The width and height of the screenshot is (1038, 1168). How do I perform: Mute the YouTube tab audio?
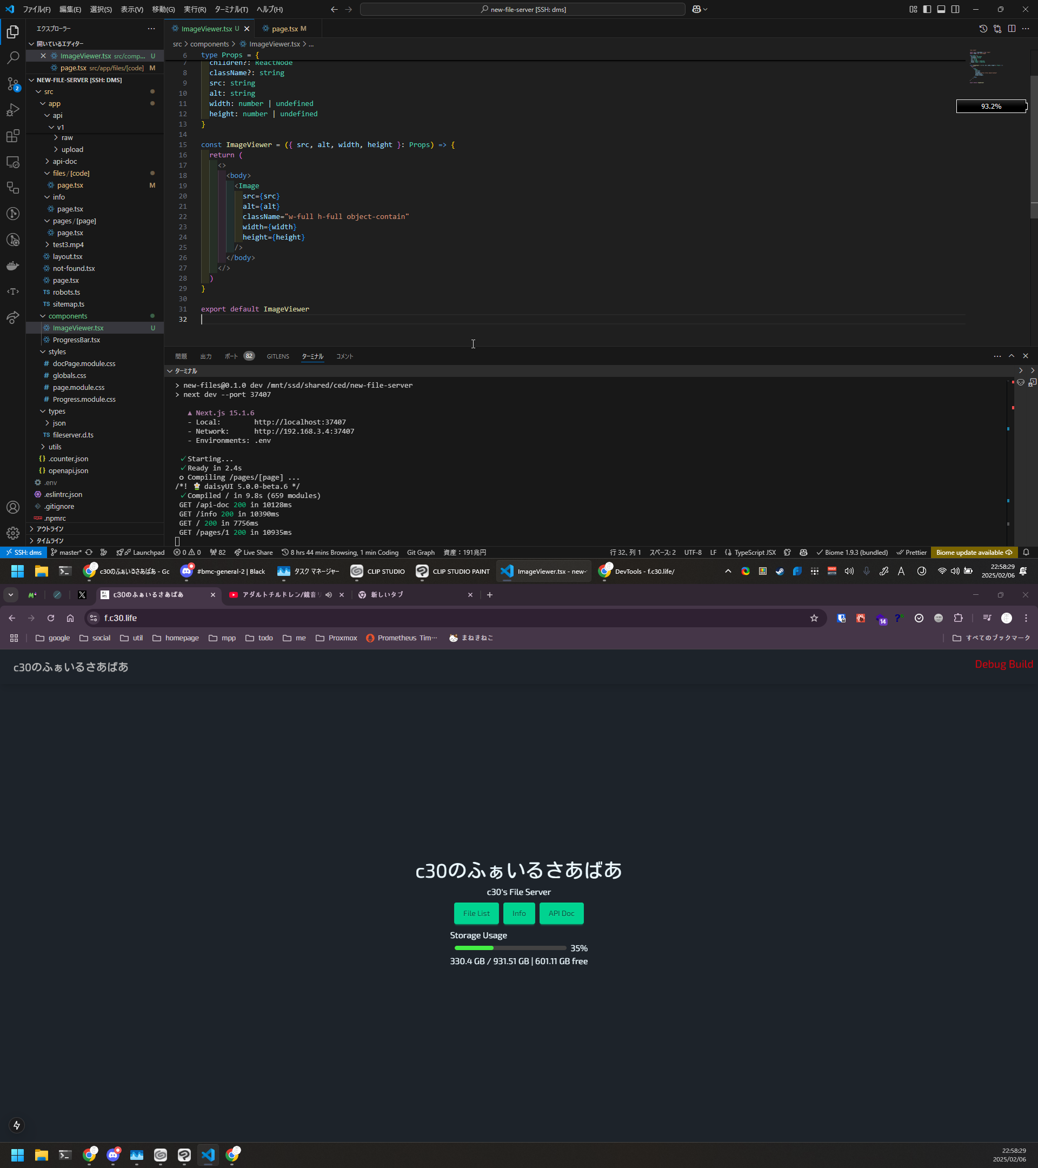click(329, 595)
